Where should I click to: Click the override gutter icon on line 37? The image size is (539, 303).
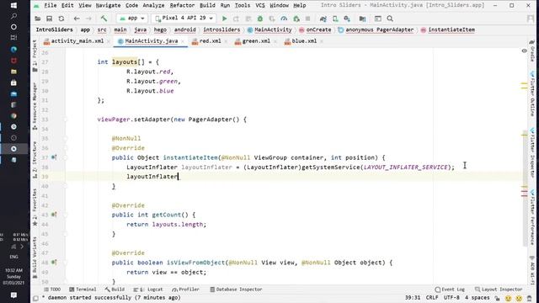(54, 157)
